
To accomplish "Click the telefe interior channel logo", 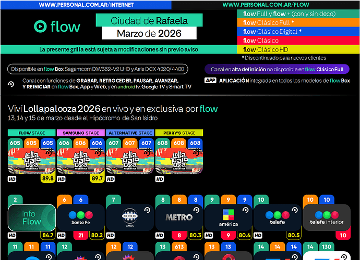I will pyautogui.click(x=327, y=218).
